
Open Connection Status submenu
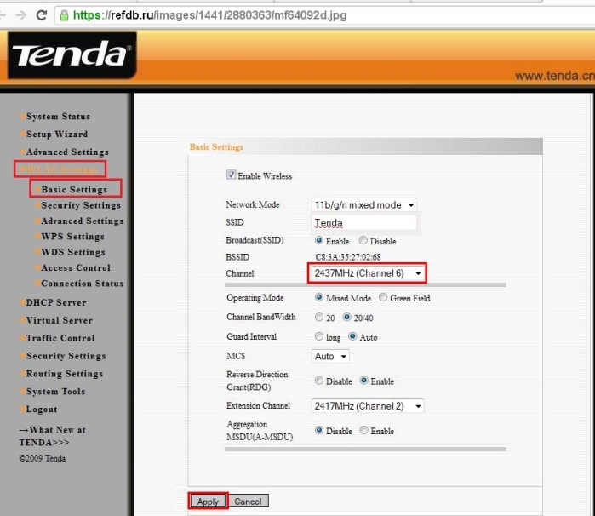tap(83, 284)
